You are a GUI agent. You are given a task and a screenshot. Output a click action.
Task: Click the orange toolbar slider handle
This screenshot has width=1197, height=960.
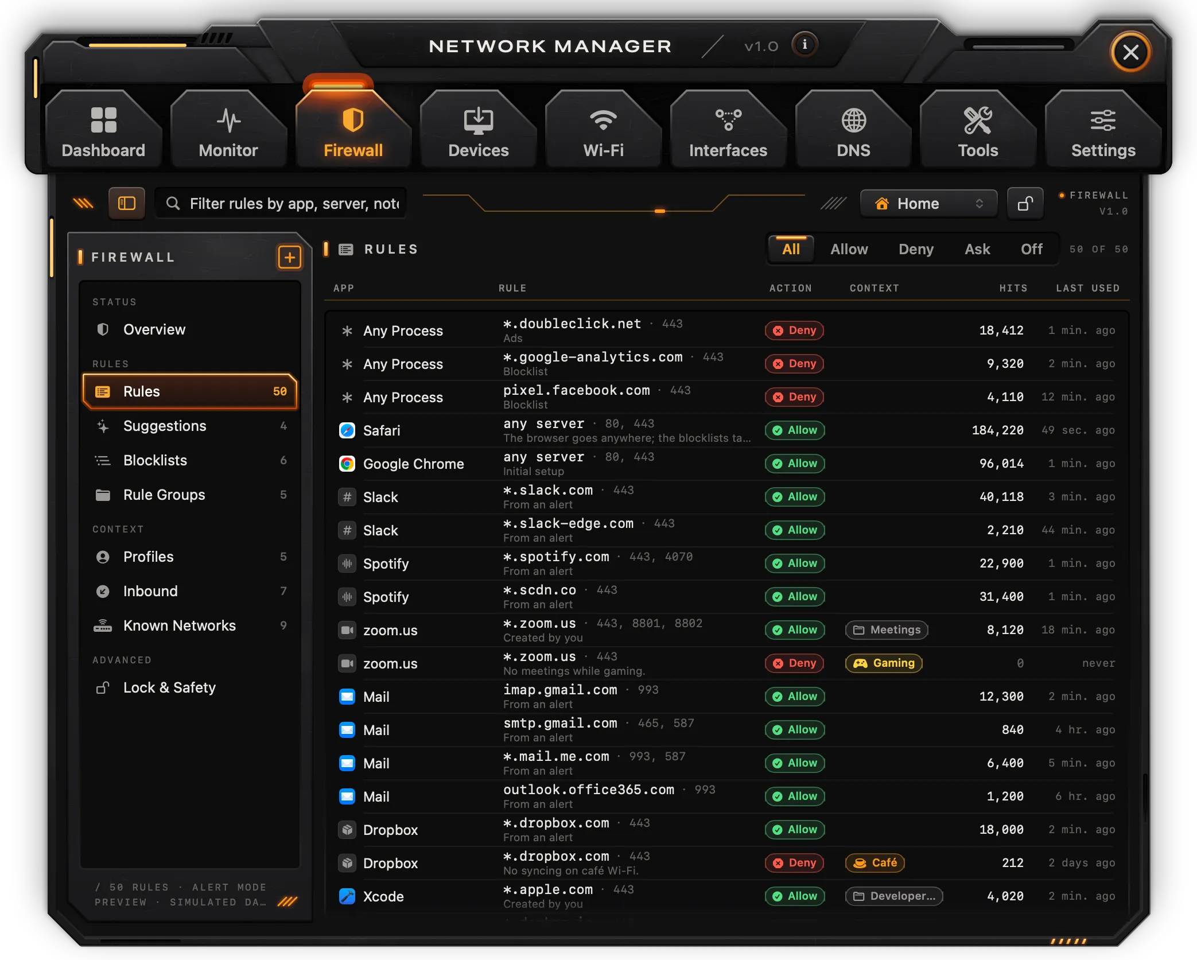pos(660,211)
